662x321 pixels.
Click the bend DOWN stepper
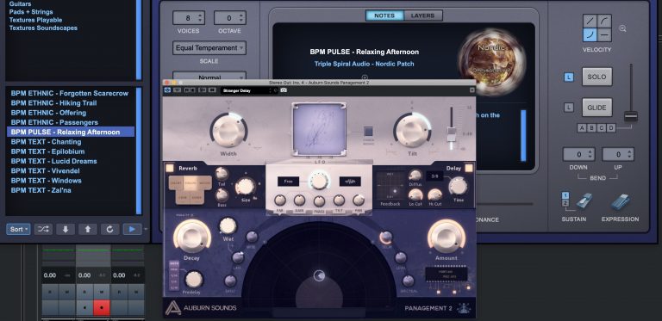pyautogui.click(x=578, y=154)
